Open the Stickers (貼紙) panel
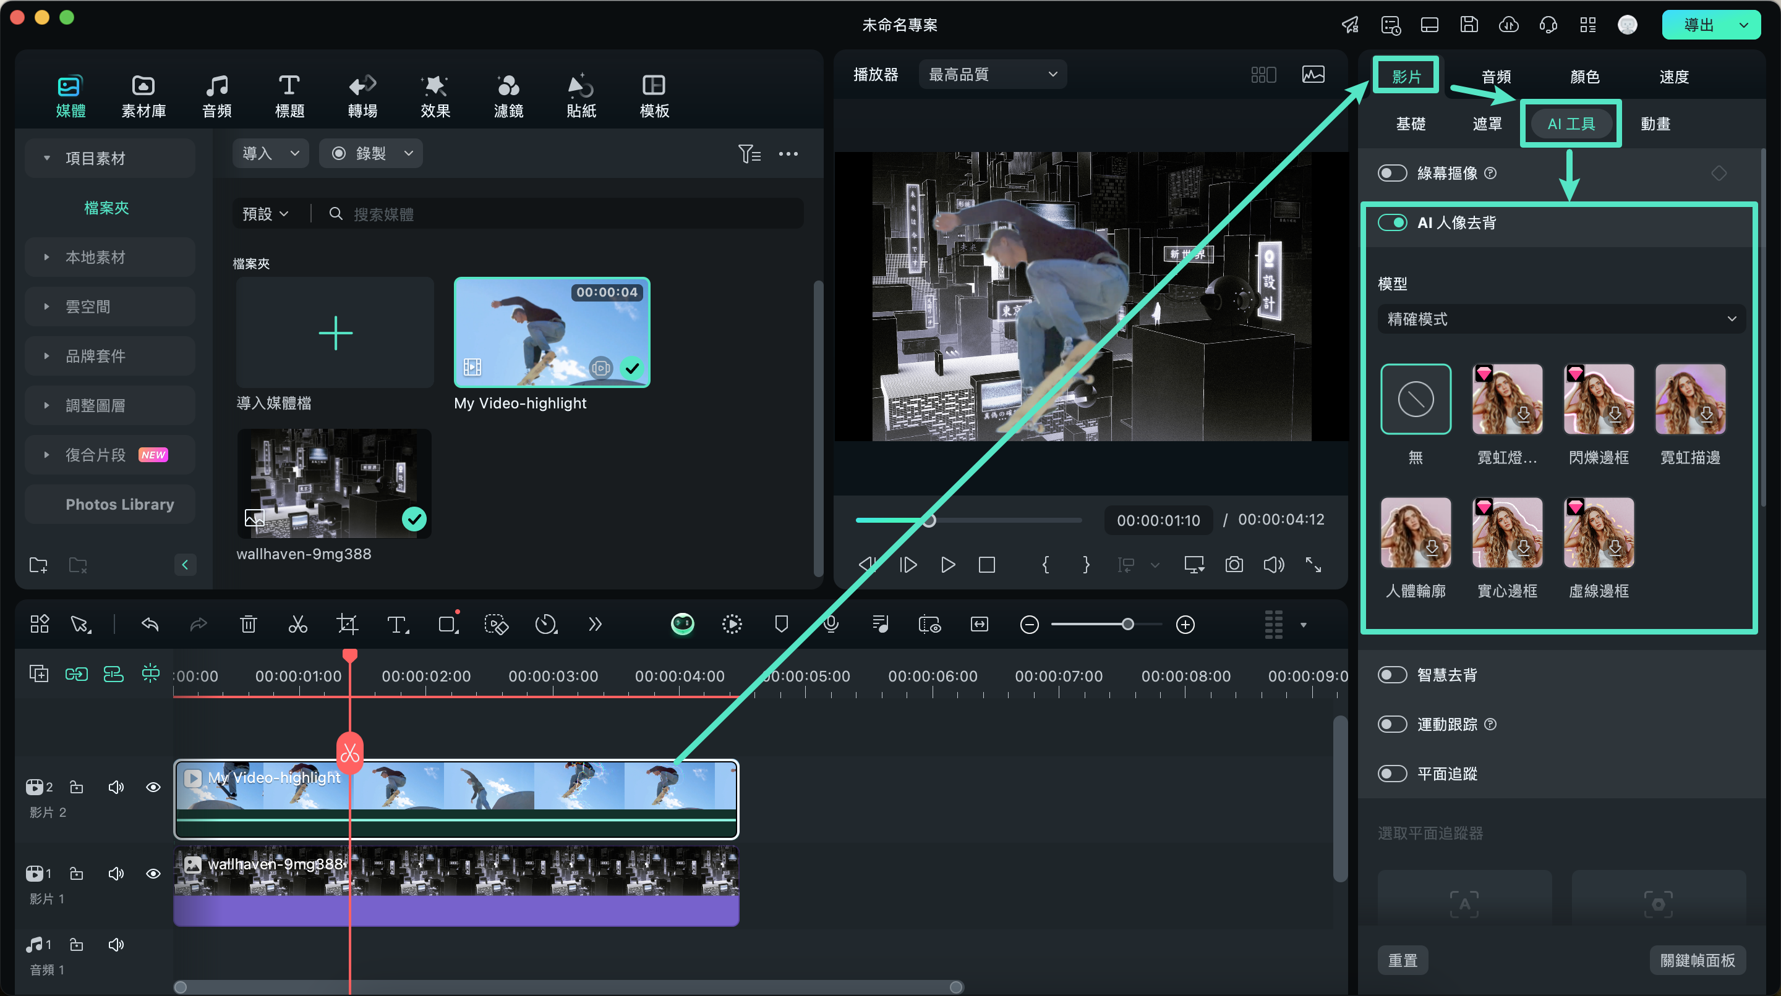Viewport: 1781px width, 996px height. pyautogui.click(x=581, y=95)
